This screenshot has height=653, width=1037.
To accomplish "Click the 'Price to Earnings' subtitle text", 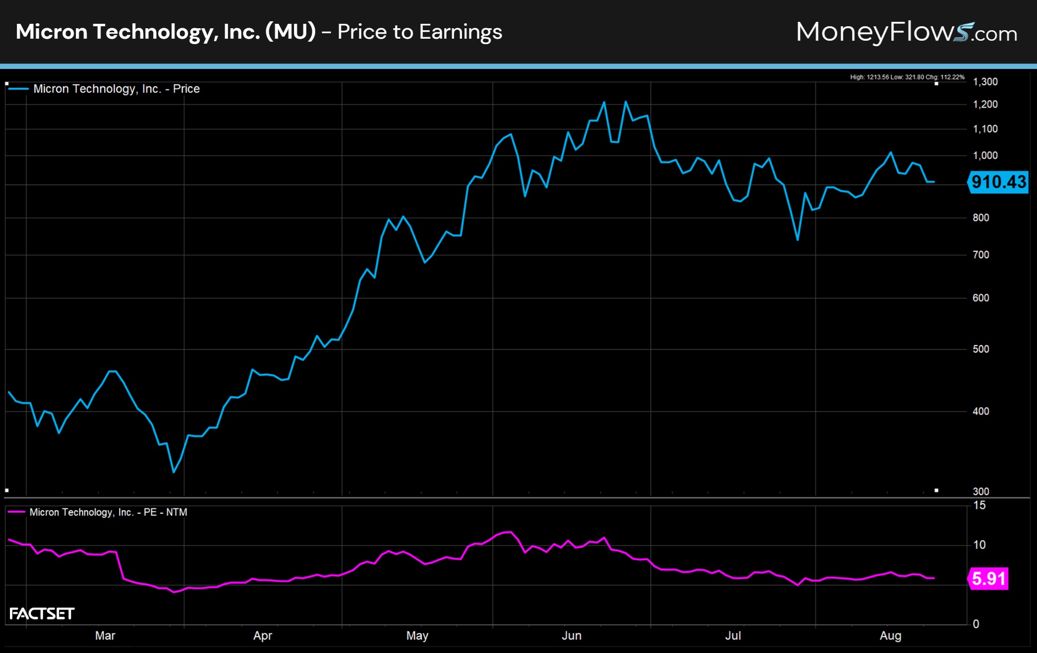I will pos(420,32).
